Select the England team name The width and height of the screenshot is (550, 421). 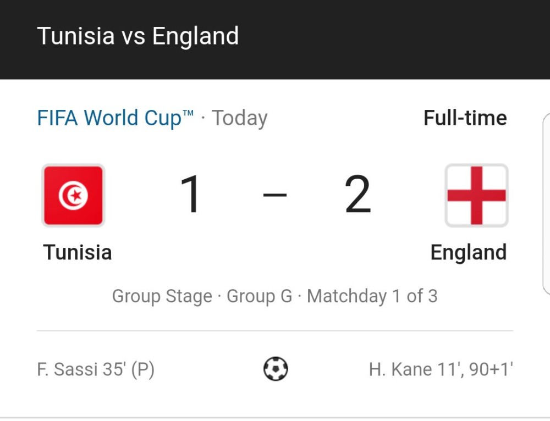pos(468,253)
